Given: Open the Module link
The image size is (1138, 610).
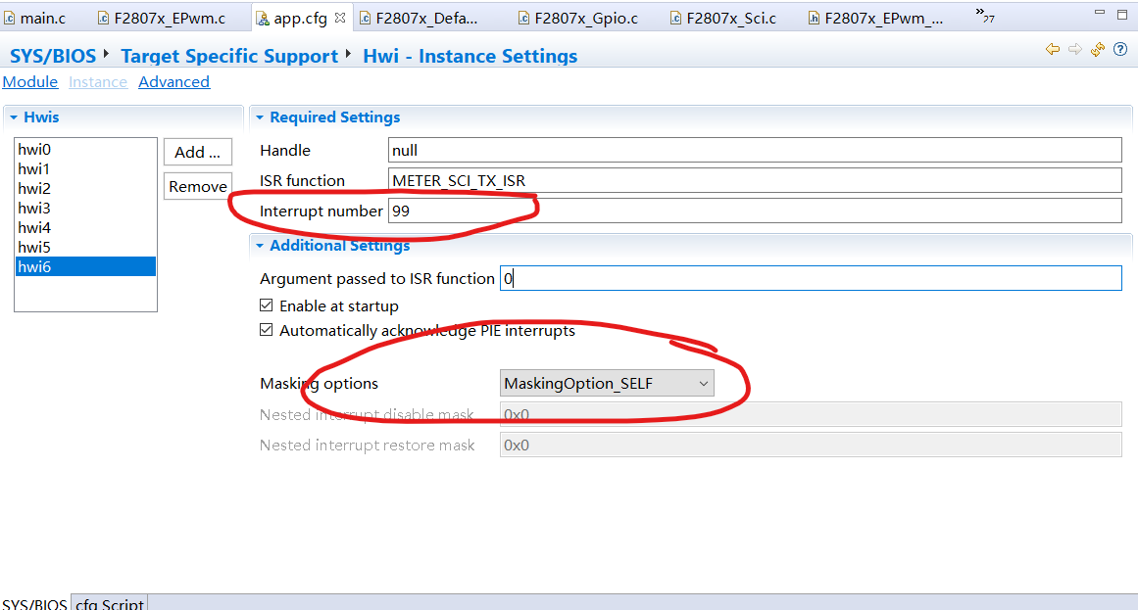Looking at the screenshot, I should pyautogui.click(x=30, y=82).
